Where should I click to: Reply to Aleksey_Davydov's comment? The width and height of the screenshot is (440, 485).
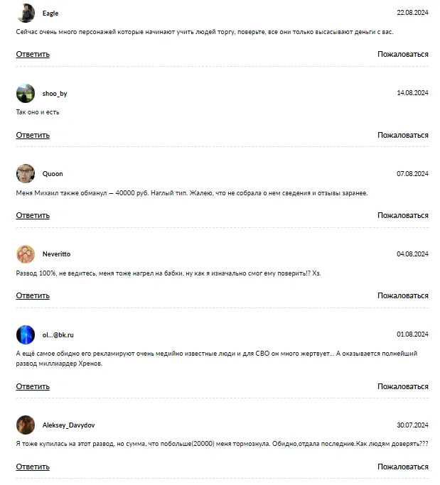[33, 467]
